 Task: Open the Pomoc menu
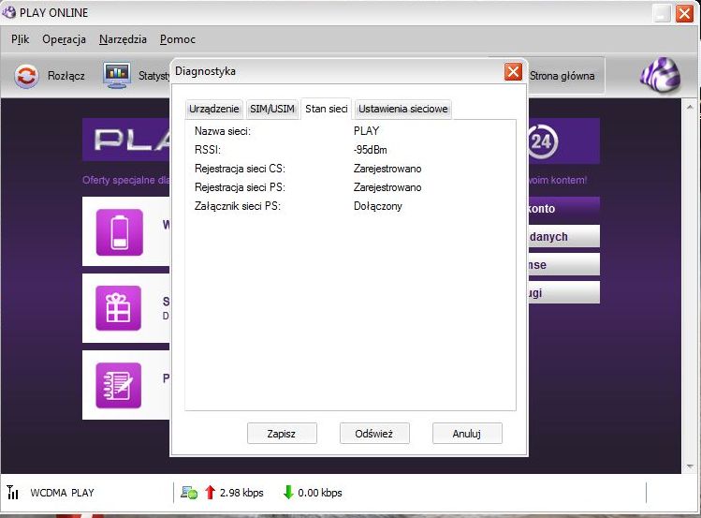tap(177, 39)
